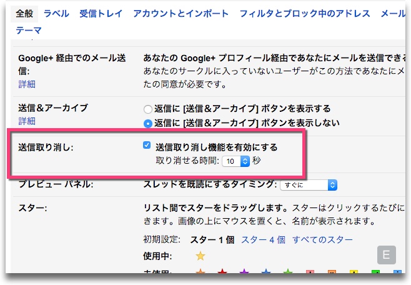This screenshot has height=285, width=411.
Task: Select radio 返信に [送信&アーカイブ] ボタンを表示しない
Action: [x=148, y=123]
